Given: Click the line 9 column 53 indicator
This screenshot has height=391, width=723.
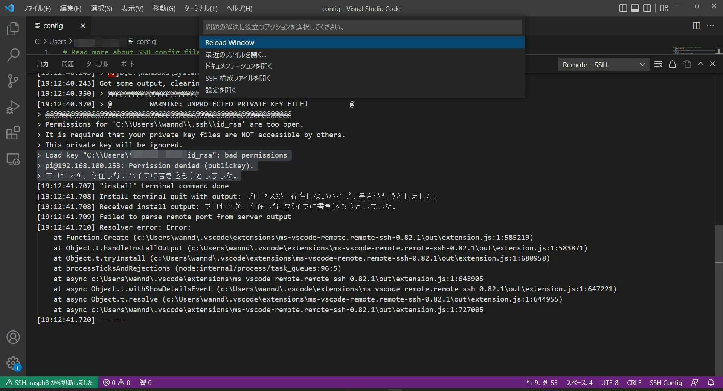Looking at the screenshot, I should (542, 382).
